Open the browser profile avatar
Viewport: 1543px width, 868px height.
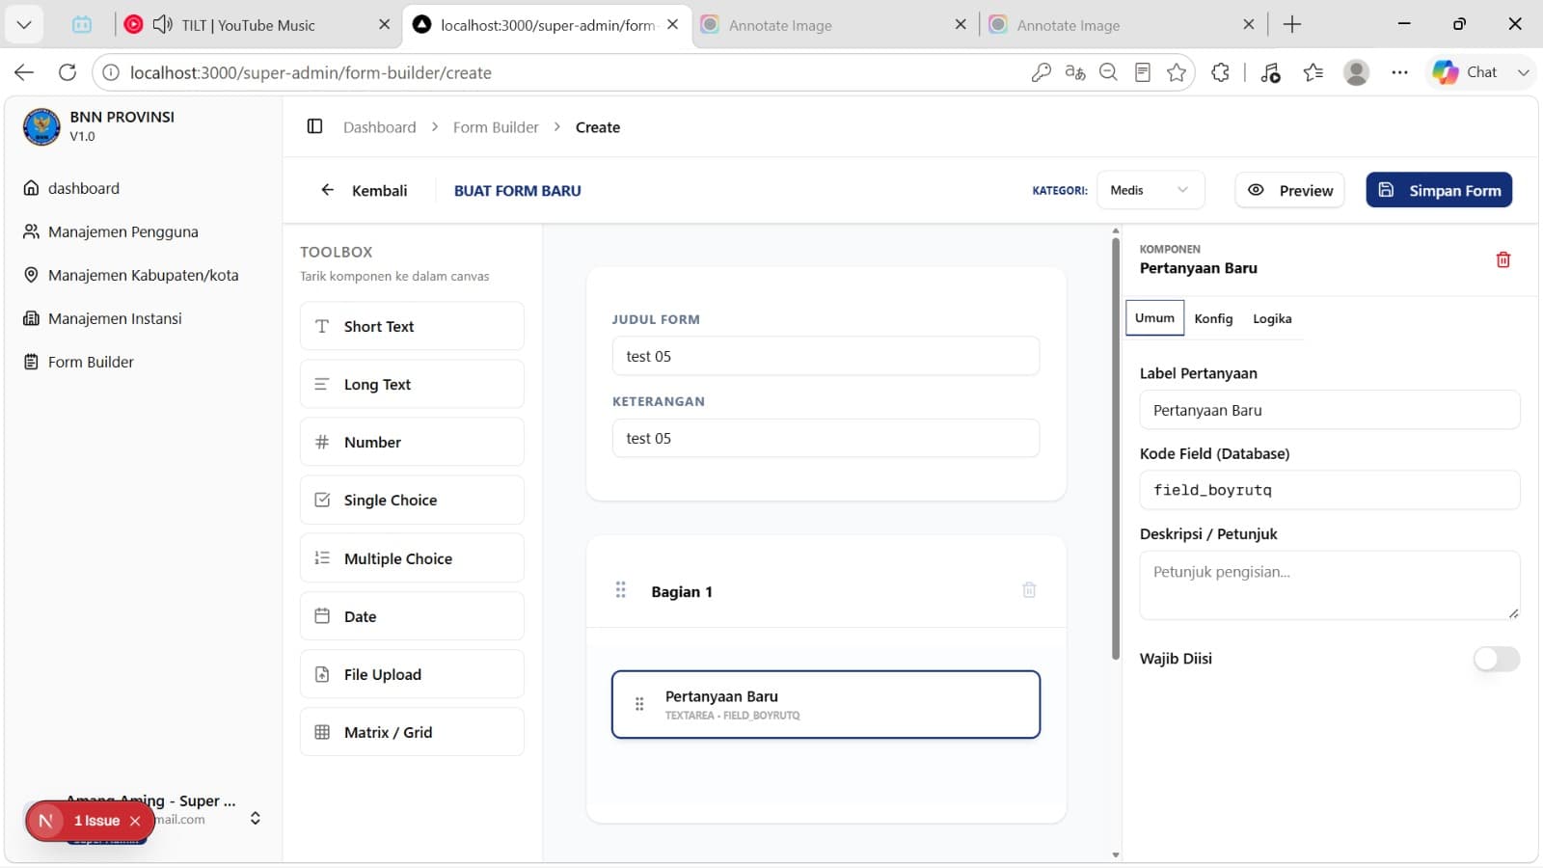coord(1357,72)
